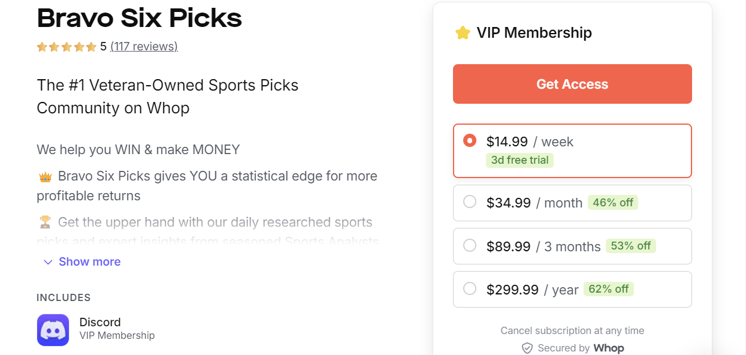Click the Discord app icon
This screenshot has width=746, height=355.
[x=53, y=330]
